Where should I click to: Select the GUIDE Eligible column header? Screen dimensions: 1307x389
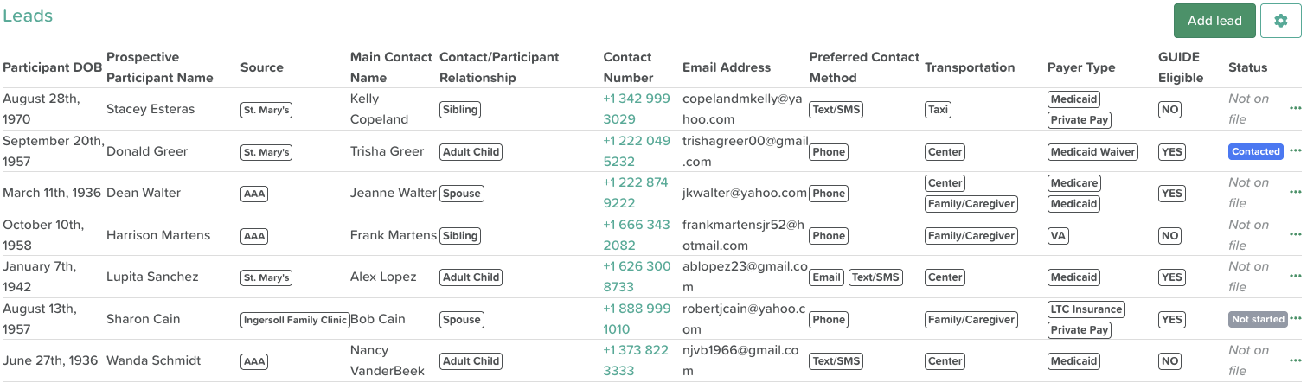pos(1181,67)
